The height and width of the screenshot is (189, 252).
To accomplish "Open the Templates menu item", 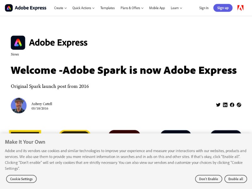I will pyautogui.click(x=107, y=8).
